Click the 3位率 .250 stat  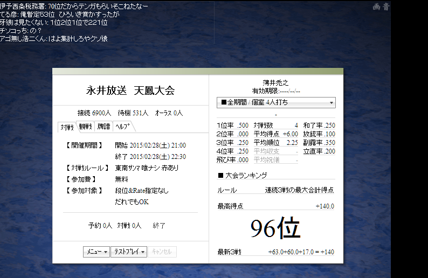(x=232, y=143)
